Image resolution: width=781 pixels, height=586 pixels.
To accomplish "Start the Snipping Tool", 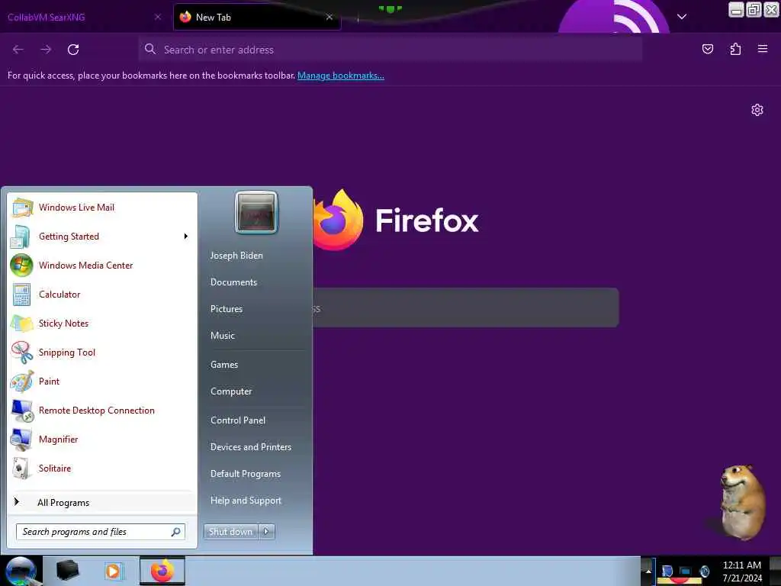I will pos(102,352).
